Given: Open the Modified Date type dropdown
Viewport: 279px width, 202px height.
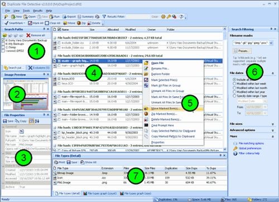Looking at the screenshot, I should pos(265,101).
